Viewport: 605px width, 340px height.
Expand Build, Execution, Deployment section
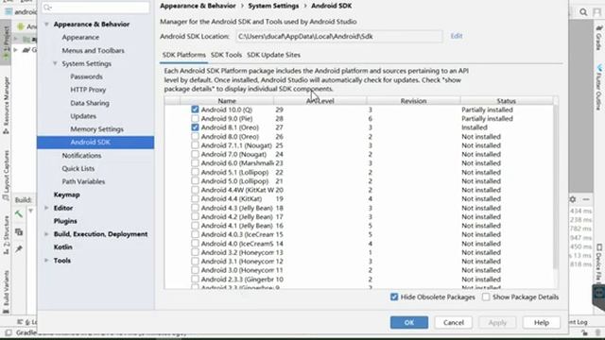[46, 234]
